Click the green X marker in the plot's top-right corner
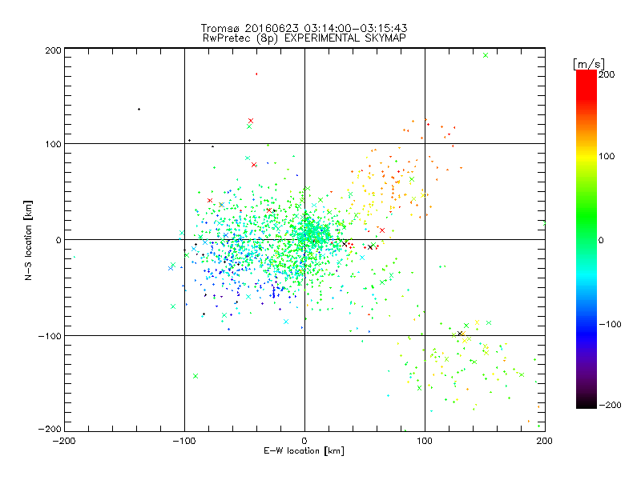The width and height of the screenshot is (641, 480). point(486,55)
